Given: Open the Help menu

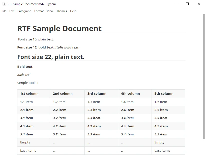Looking at the screenshot, I should pos(73,11).
